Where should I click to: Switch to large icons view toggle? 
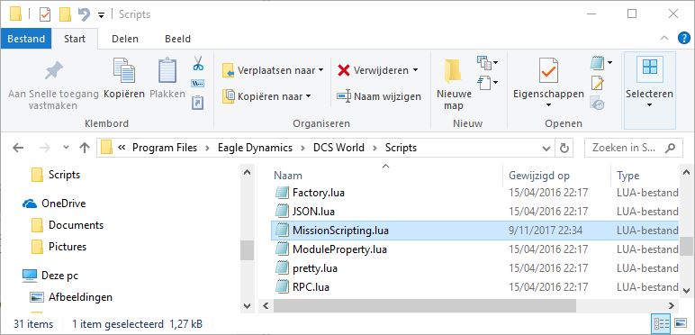click(681, 322)
